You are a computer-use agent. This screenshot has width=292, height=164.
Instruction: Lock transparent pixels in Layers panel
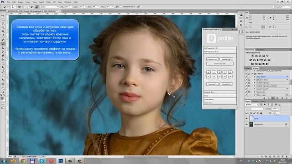[251, 113]
